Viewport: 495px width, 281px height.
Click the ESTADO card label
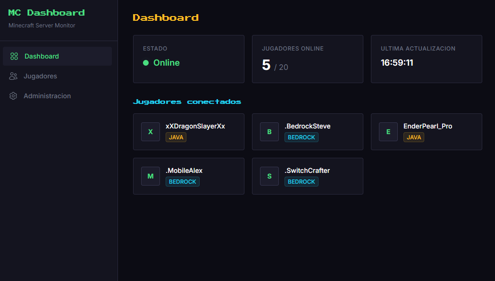click(x=155, y=48)
